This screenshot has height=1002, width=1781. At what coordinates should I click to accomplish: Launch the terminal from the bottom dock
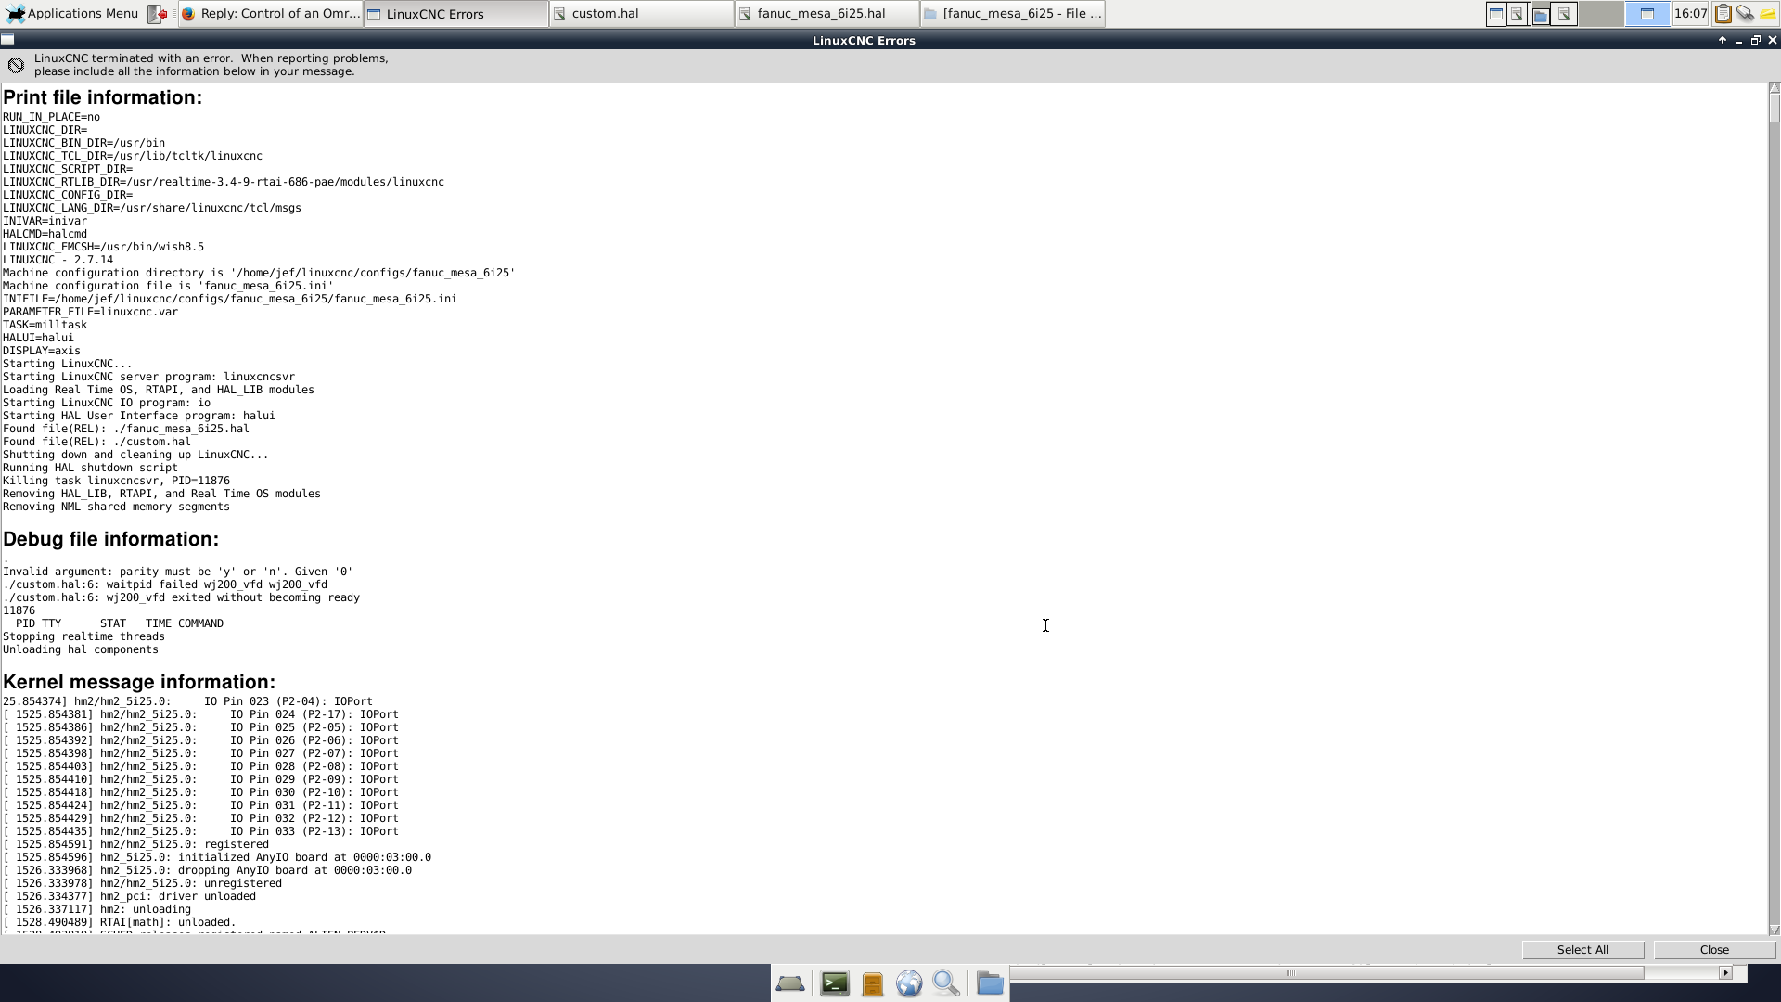pyautogui.click(x=835, y=983)
